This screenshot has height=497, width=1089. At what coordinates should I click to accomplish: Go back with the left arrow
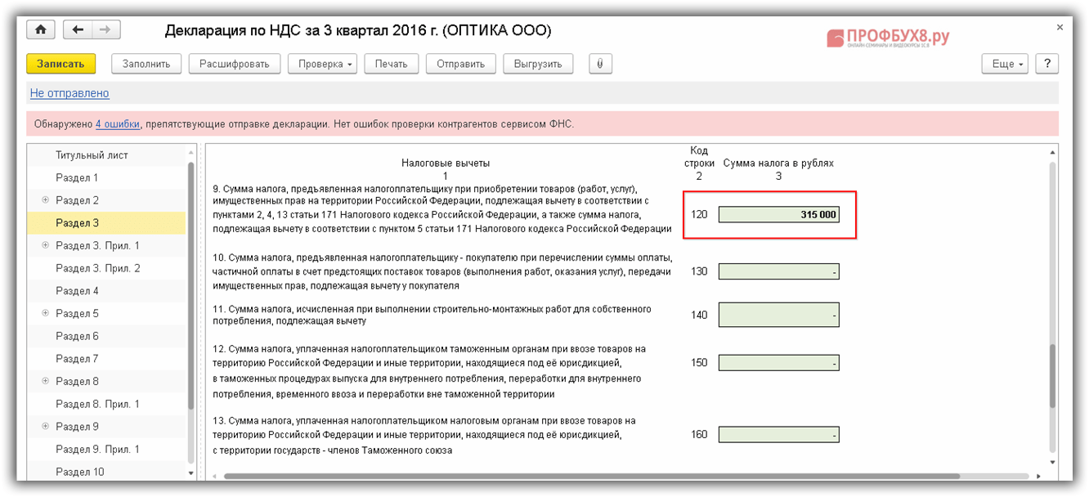click(78, 30)
